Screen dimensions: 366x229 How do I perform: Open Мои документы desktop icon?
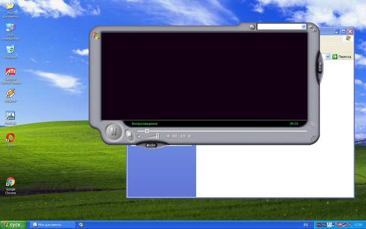(10, 9)
